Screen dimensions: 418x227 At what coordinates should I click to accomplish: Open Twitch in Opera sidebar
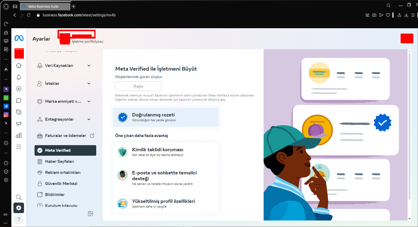pos(6,89)
